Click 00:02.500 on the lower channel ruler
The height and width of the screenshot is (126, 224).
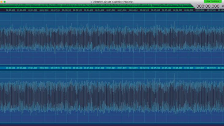pos(55,68)
